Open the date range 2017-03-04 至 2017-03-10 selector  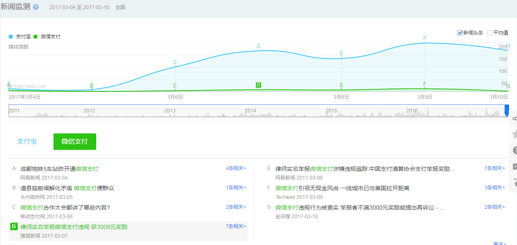click(x=79, y=7)
